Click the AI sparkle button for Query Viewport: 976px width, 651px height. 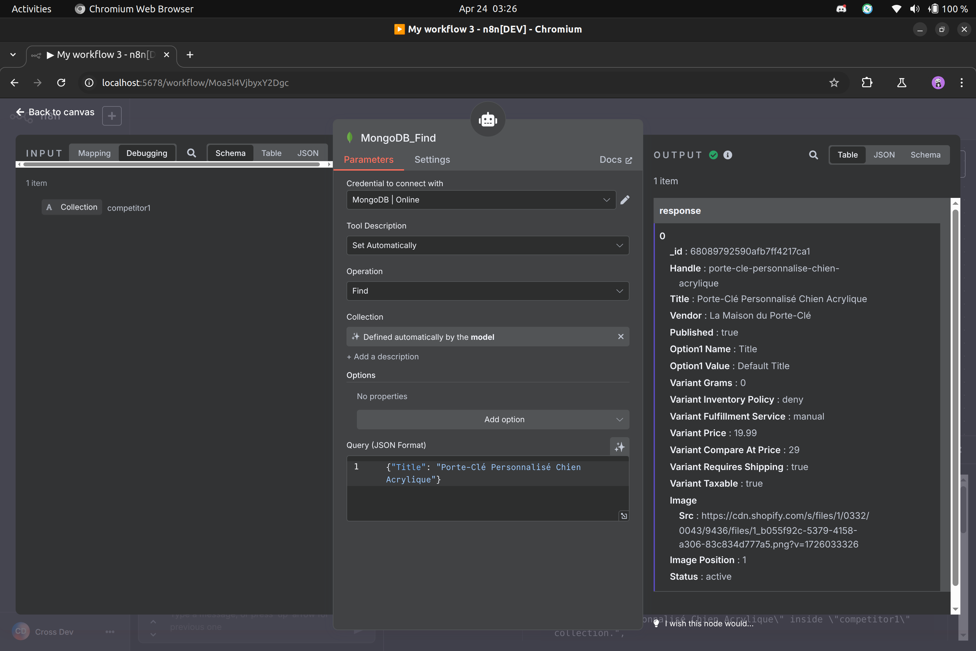[619, 447]
